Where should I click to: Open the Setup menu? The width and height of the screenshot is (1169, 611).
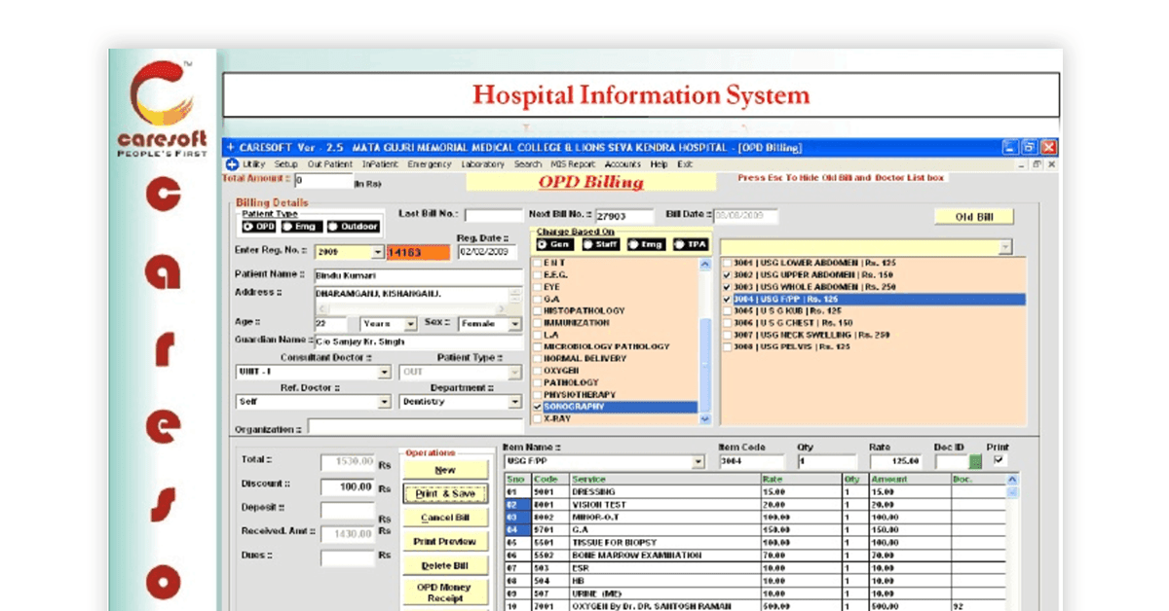[x=285, y=164]
